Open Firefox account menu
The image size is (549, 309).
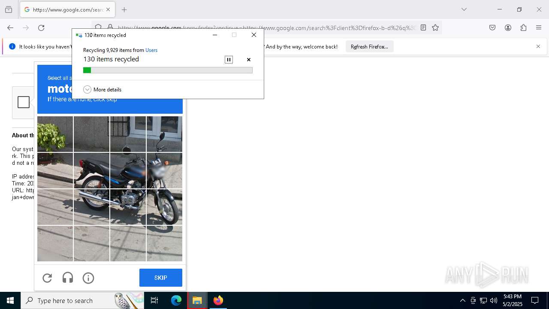[508, 28]
